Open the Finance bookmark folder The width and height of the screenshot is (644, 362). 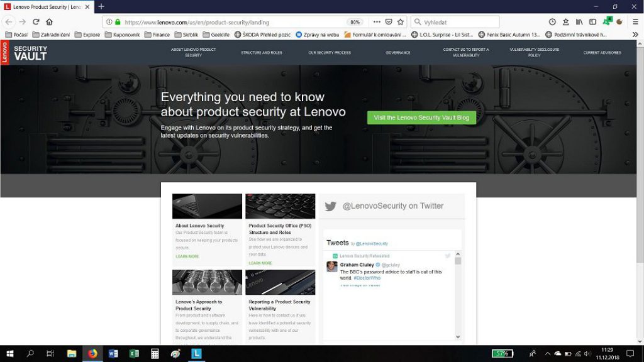(157, 35)
